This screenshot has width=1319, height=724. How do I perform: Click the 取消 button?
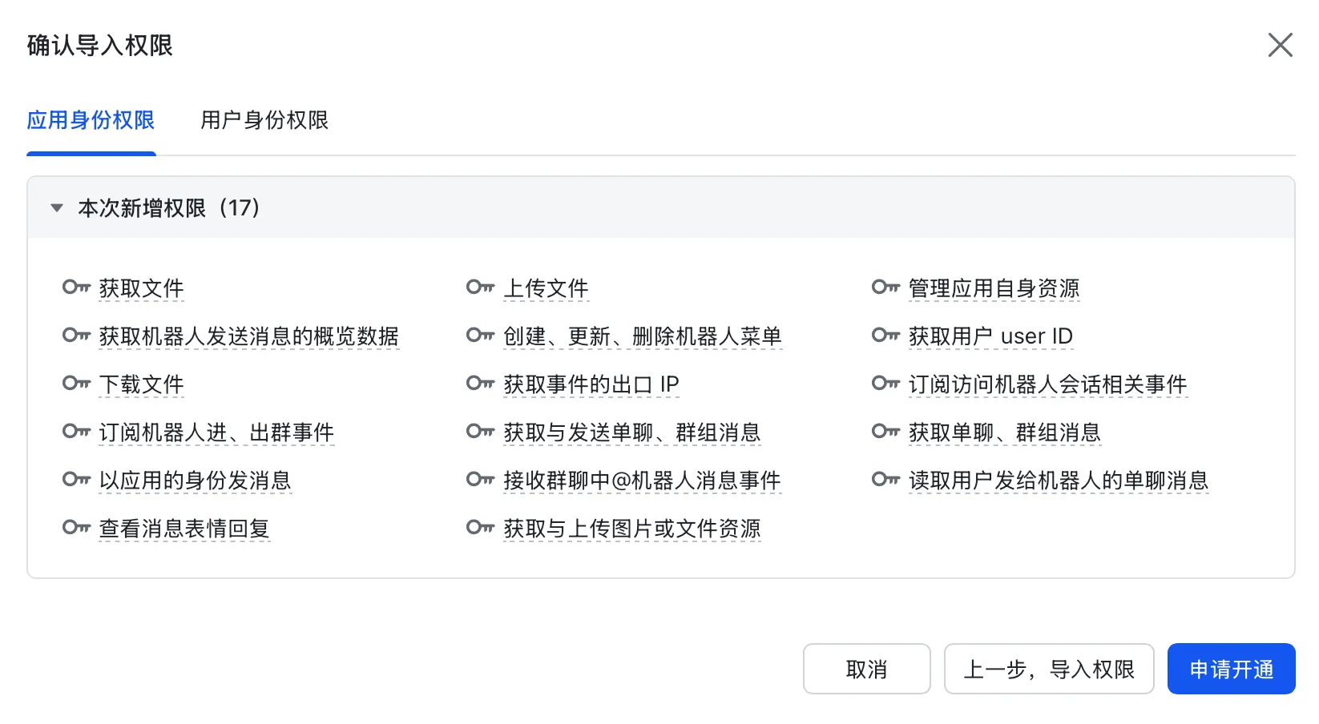pos(866,669)
